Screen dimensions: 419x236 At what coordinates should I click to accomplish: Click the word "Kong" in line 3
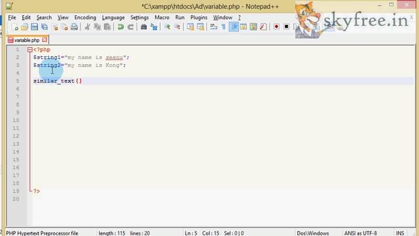coord(112,66)
